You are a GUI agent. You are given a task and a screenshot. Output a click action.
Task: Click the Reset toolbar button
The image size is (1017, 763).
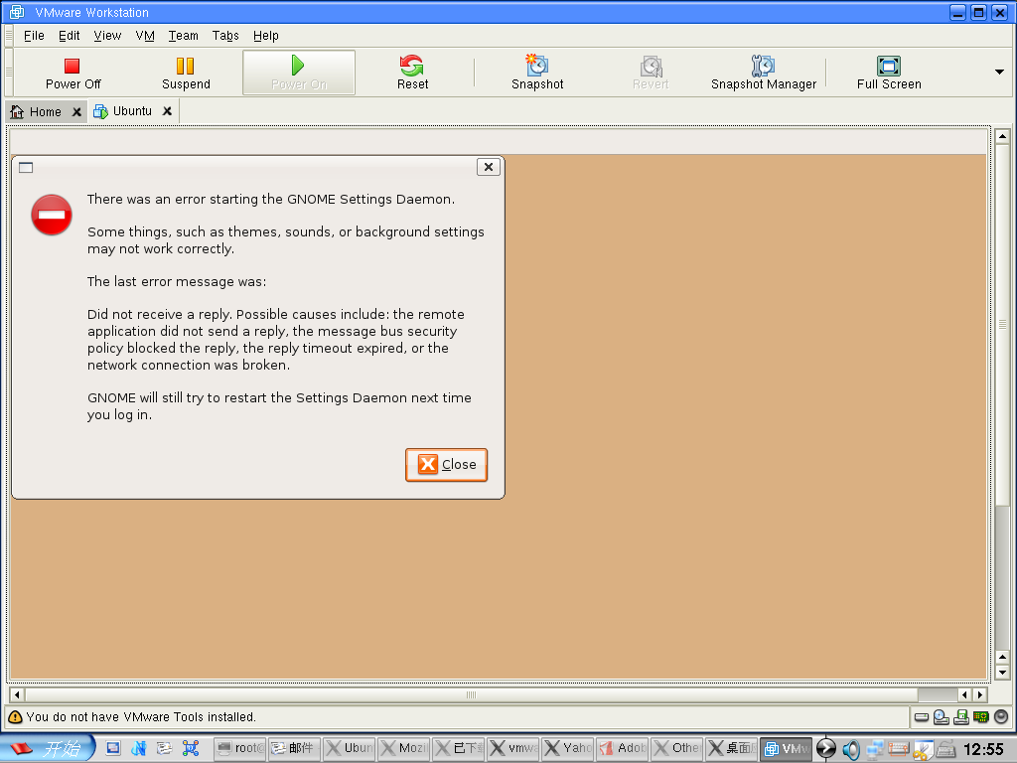pos(412,73)
